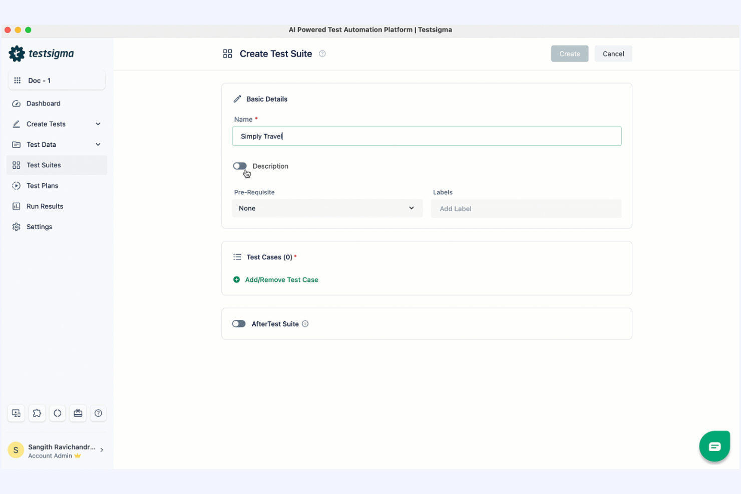Open the green chat support bubble
Screen dimensions: 741x494
pos(714,446)
